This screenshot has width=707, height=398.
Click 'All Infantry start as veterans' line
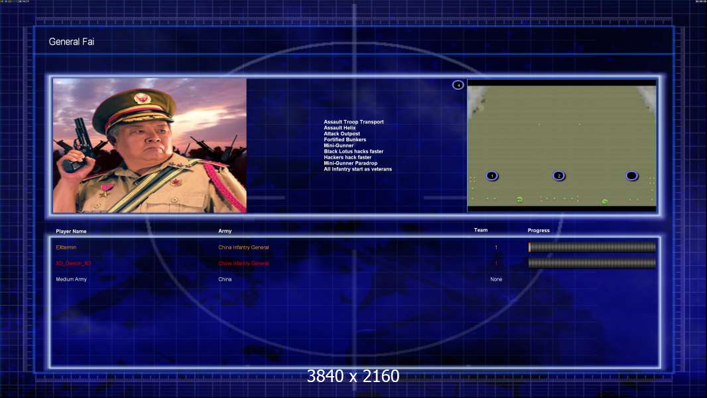pyautogui.click(x=357, y=169)
